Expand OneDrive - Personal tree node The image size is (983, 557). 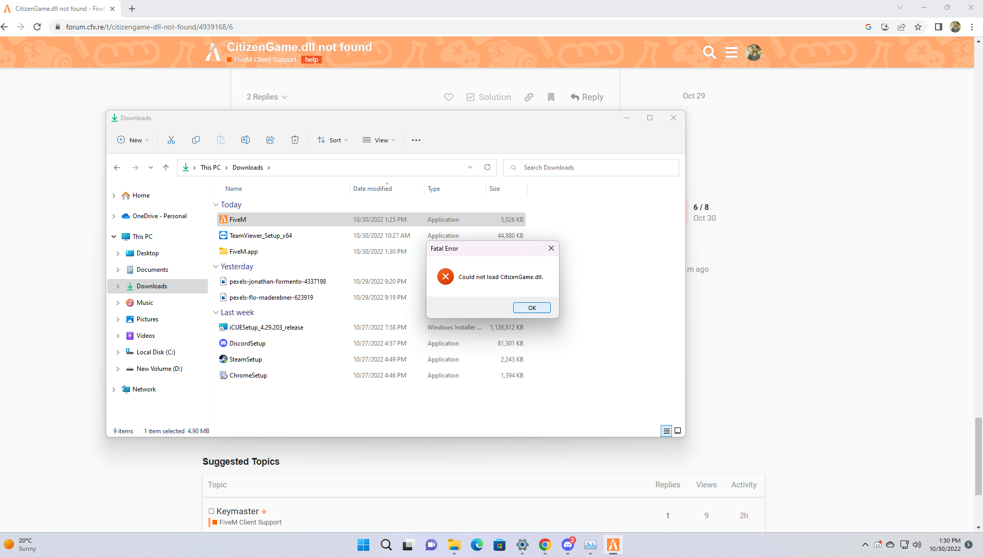click(x=114, y=216)
